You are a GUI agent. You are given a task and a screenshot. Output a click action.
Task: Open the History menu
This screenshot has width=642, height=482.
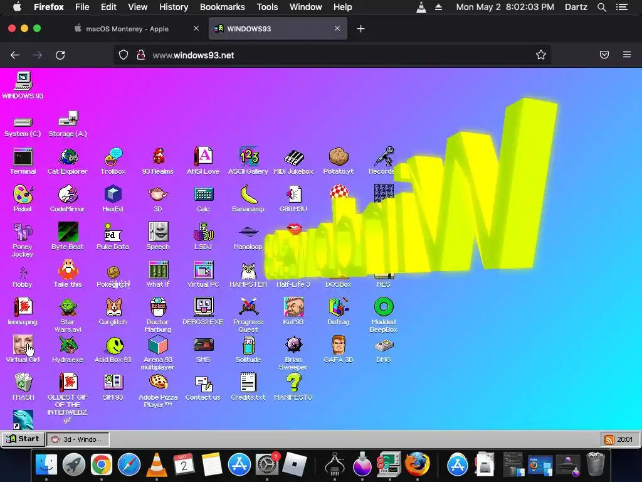174,7
